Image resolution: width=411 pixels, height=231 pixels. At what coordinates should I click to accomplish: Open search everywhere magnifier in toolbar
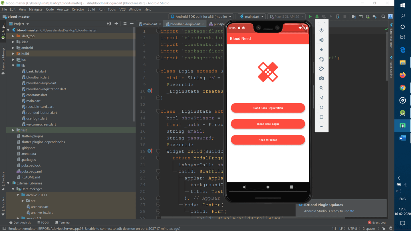pyautogui.click(x=383, y=17)
